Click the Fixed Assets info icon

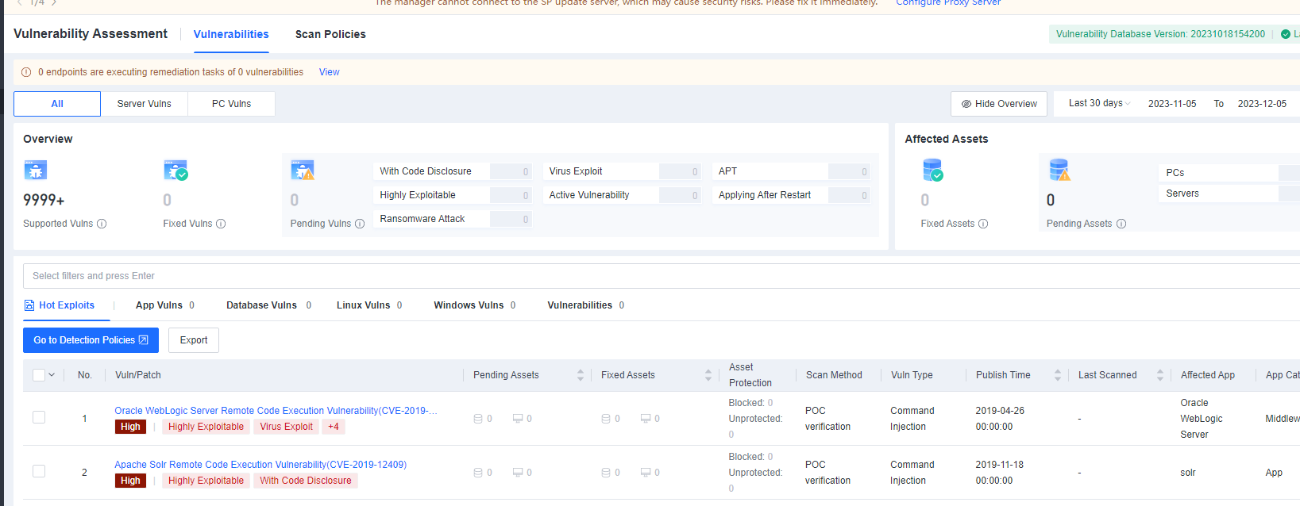point(983,224)
